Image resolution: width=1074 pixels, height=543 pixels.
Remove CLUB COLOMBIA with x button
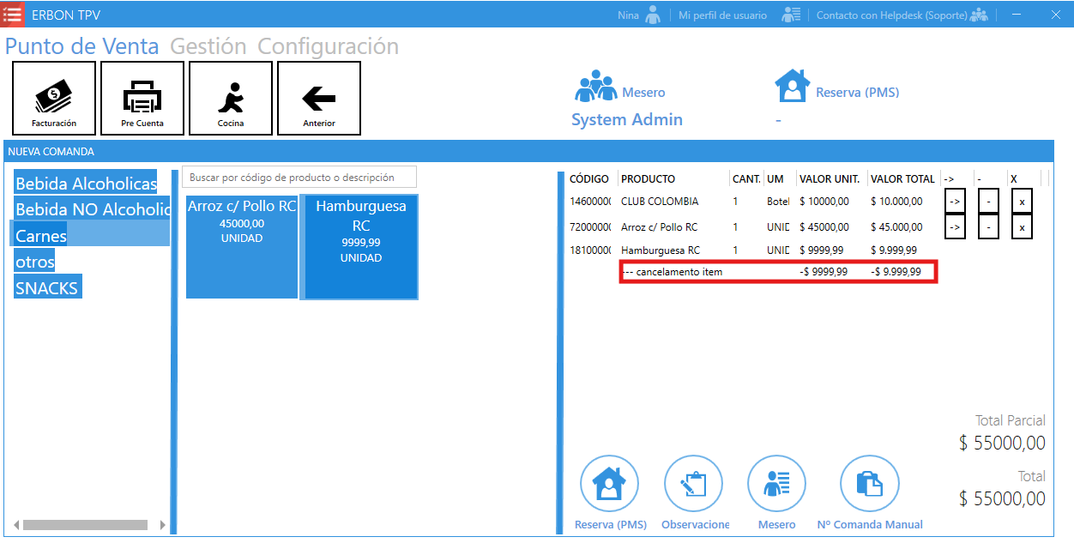pos(1022,202)
